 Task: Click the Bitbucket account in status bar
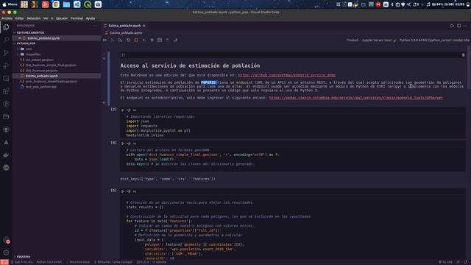click(x=113, y=262)
